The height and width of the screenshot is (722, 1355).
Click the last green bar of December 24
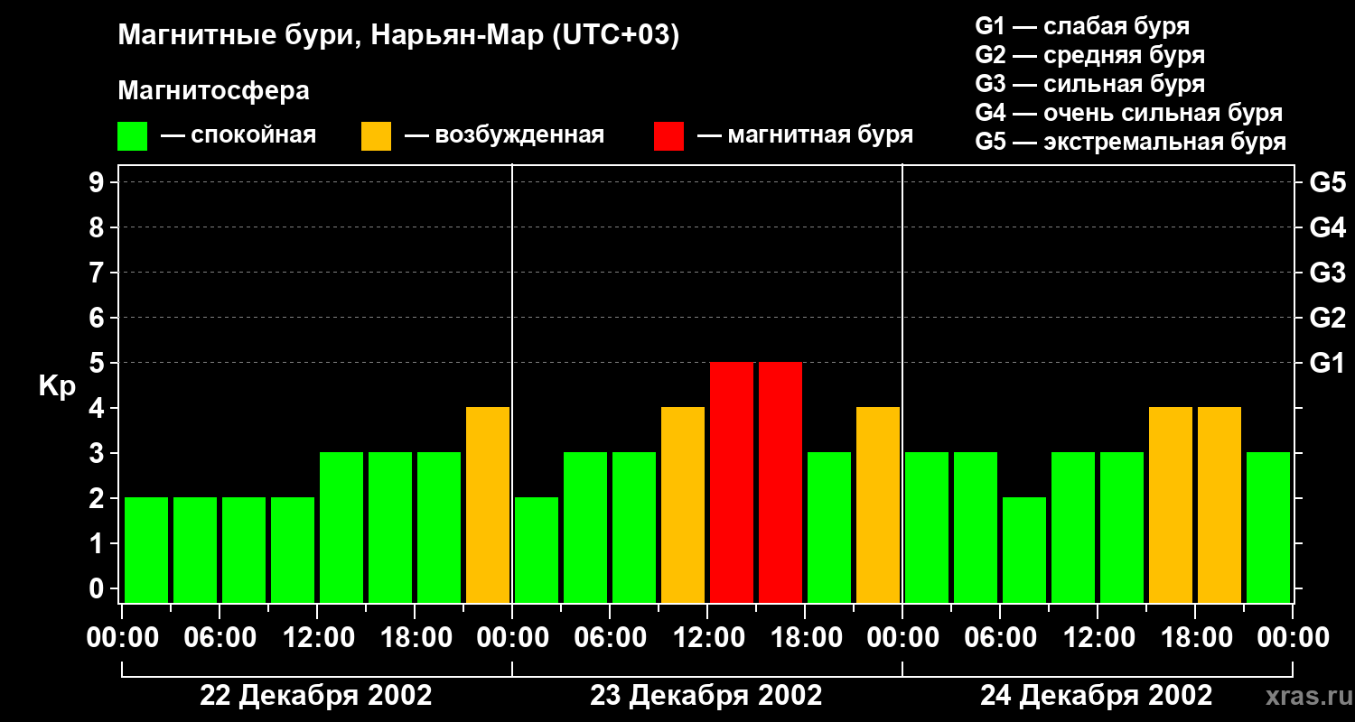point(1268,527)
